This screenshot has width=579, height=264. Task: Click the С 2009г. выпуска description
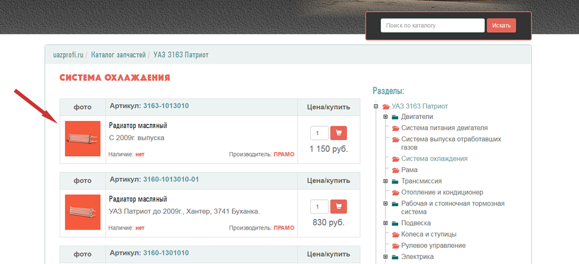(137, 138)
